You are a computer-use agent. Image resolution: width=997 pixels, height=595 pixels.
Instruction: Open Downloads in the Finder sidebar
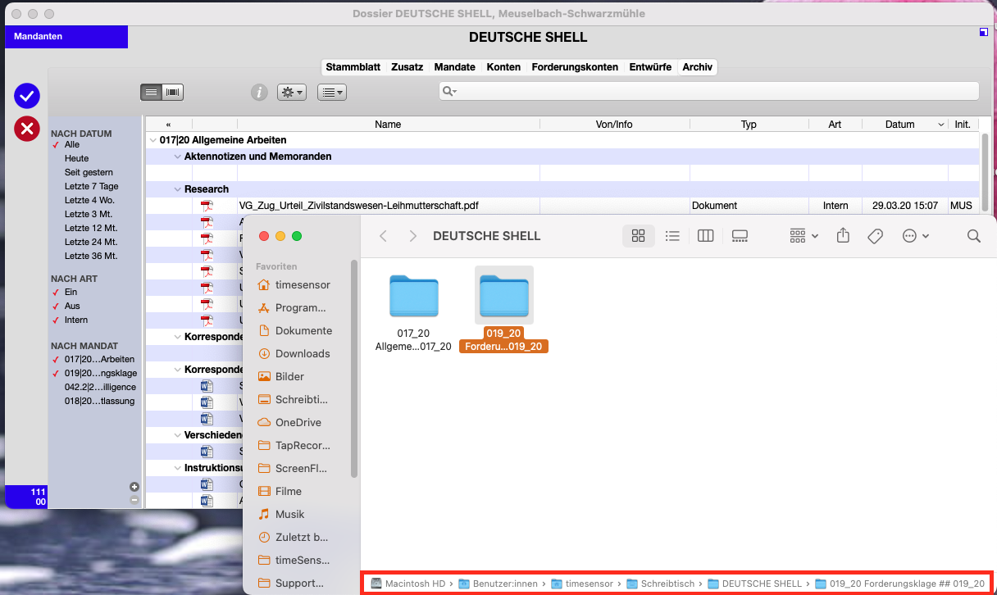(x=294, y=353)
